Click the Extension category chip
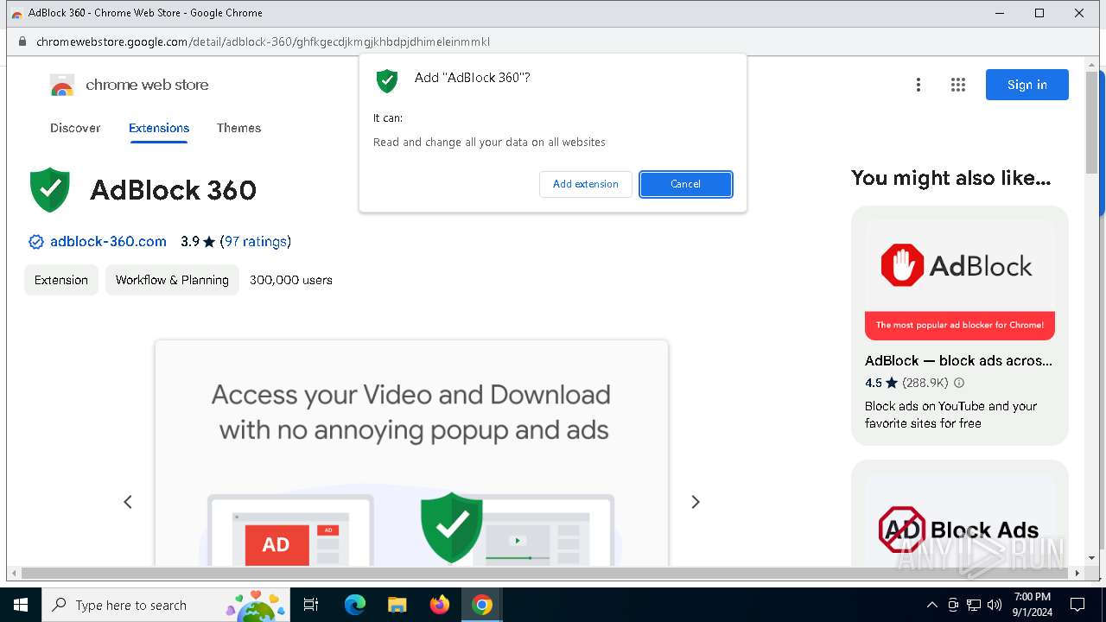Viewport: 1106px width, 622px height. 61,280
